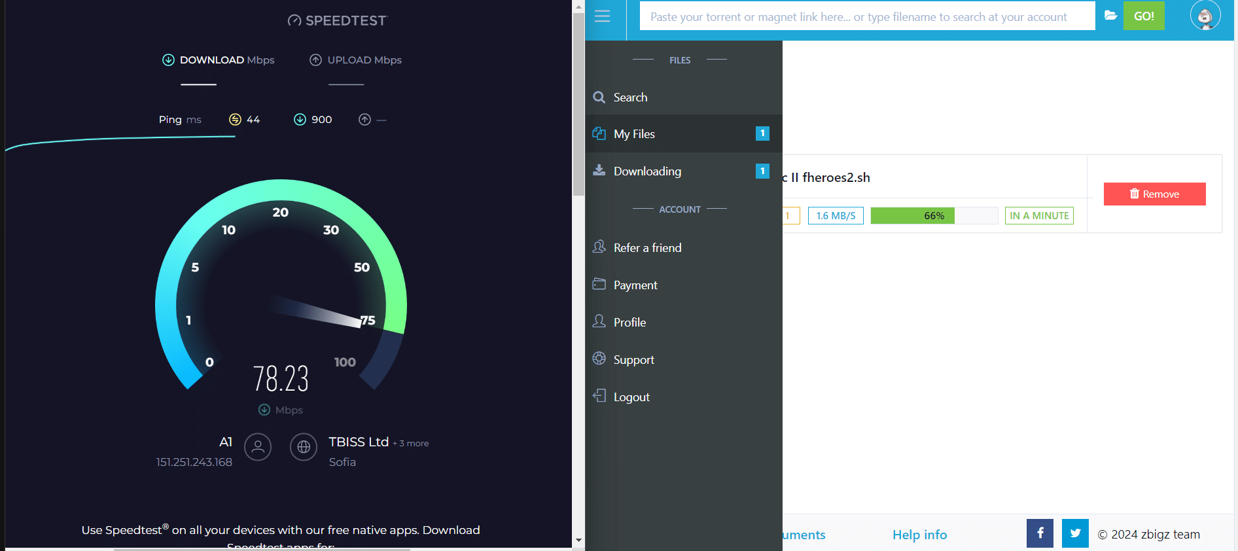1238x551 pixels.
Task: Click the Downloading tray icon
Action: pos(599,170)
